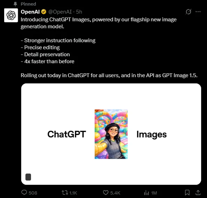The image size is (207, 198).
Task: View post analytics bar chart icon
Action: (146, 193)
